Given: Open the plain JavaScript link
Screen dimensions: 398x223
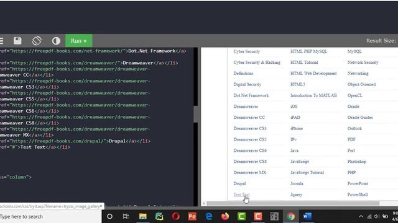Looking at the screenshot, I should (x=300, y=162).
